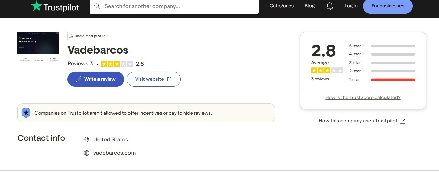Click the Trustpilot star logo
This screenshot has height=172, width=439.
[x=36, y=6]
